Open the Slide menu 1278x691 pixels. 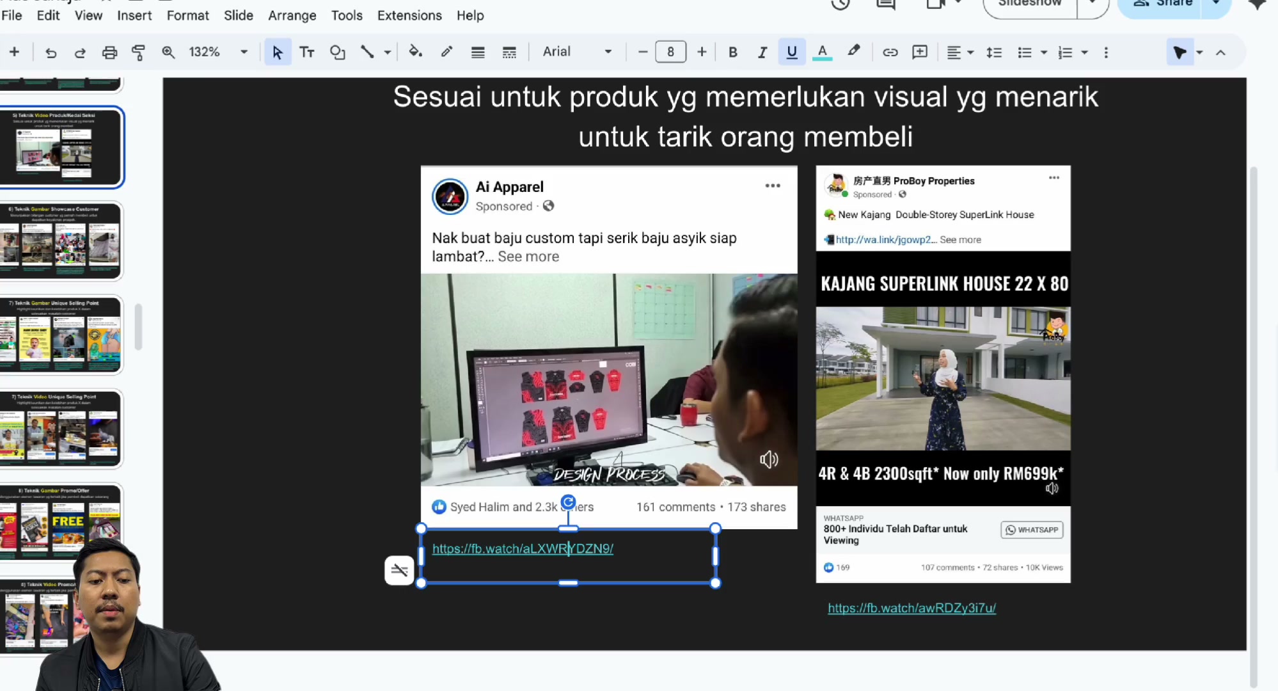[x=239, y=15]
